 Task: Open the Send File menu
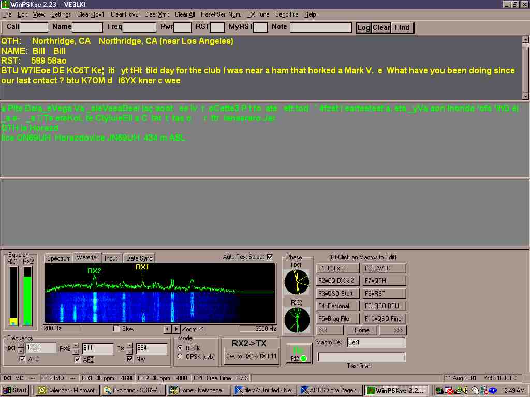coord(287,14)
